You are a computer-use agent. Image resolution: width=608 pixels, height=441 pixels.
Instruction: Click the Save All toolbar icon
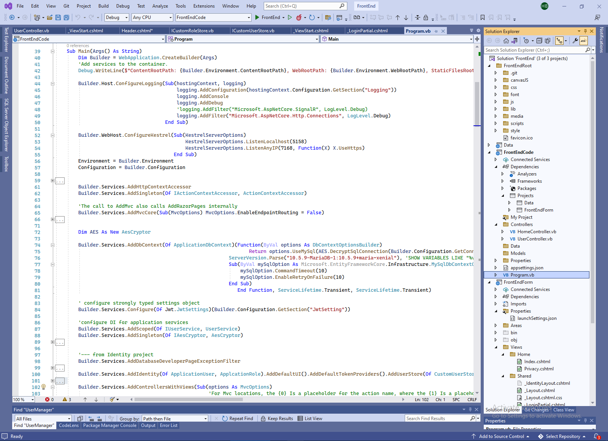point(66,17)
